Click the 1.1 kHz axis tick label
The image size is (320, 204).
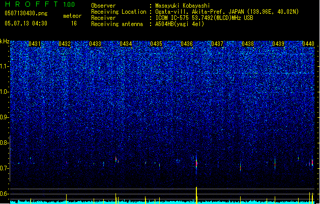coord(5,66)
